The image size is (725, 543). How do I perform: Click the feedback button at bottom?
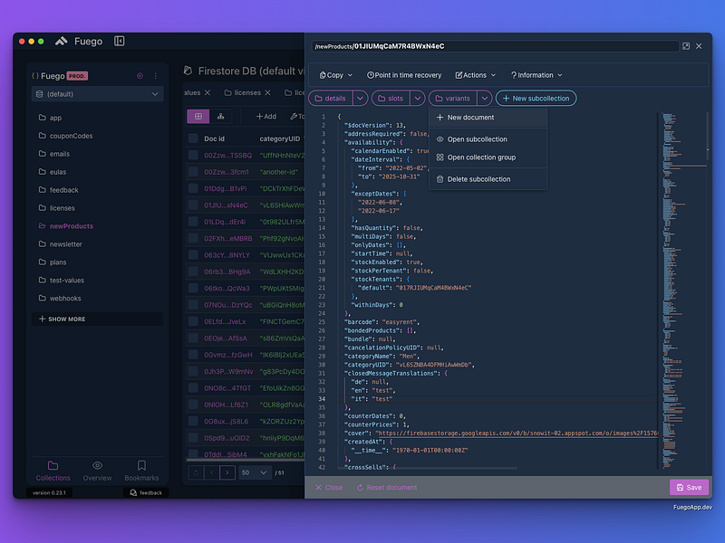click(x=146, y=492)
